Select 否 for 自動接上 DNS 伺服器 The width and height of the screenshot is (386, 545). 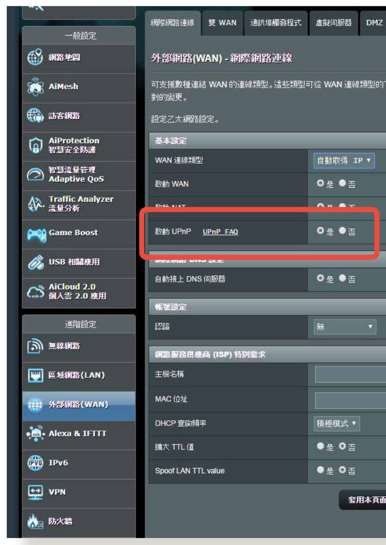(x=342, y=278)
